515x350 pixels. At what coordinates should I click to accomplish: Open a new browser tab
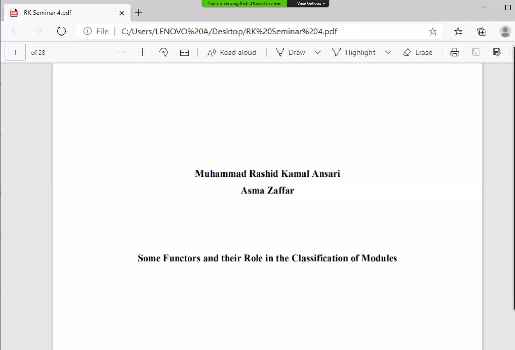point(138,13)
